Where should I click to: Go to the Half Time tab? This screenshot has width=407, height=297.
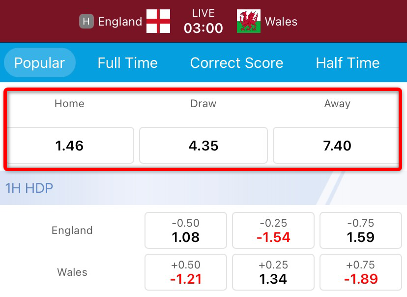[x=348, y=63]
